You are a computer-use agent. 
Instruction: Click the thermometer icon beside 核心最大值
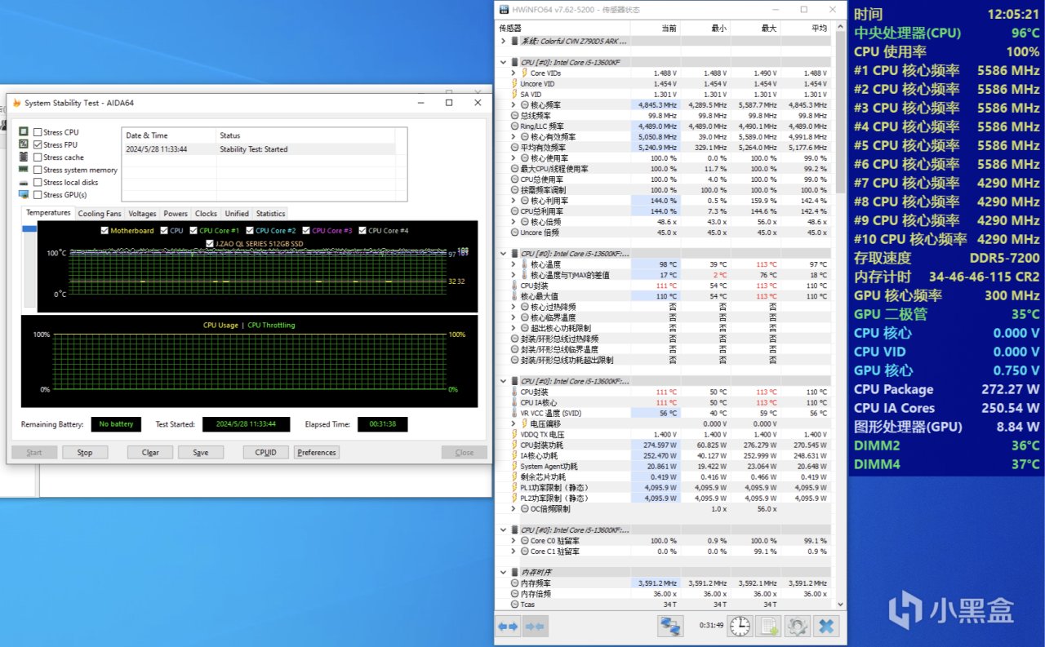point(514,296)
